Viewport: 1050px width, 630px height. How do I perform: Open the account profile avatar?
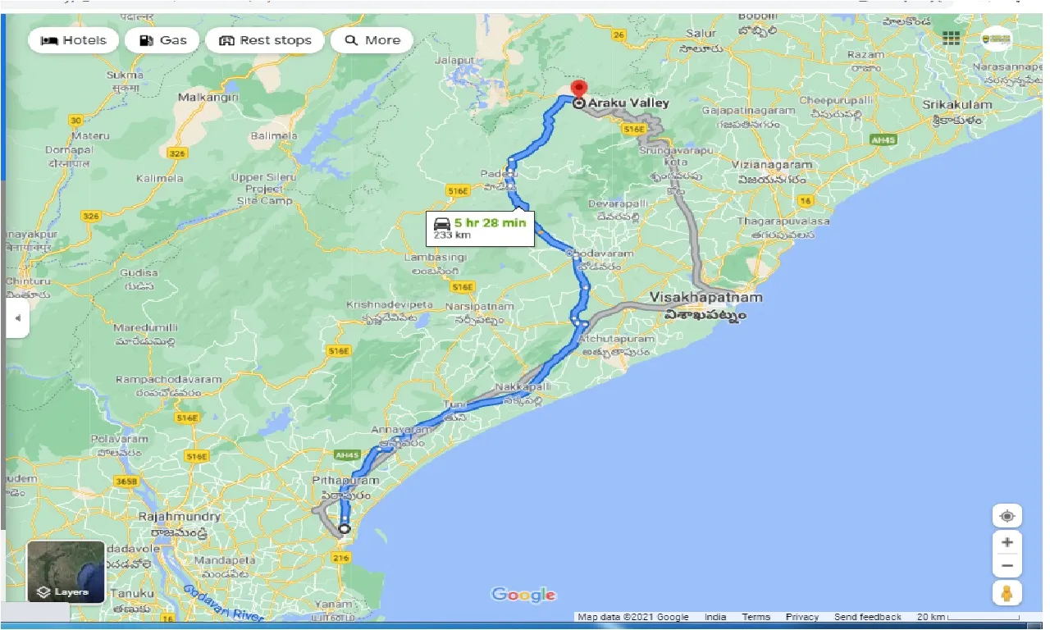coord(997,39)
